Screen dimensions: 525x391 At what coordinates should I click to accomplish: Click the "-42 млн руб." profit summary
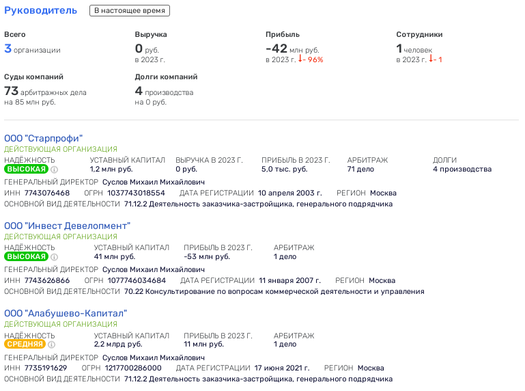(292, 49)
